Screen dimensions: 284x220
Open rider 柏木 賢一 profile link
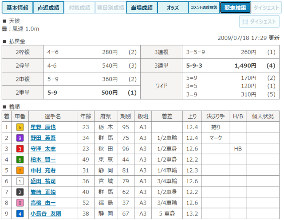(43, 160)
